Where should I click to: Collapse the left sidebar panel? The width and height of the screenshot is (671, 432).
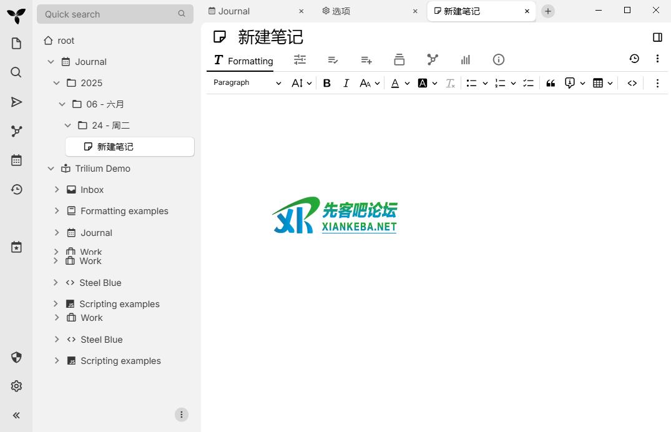[x=16, y=415]
